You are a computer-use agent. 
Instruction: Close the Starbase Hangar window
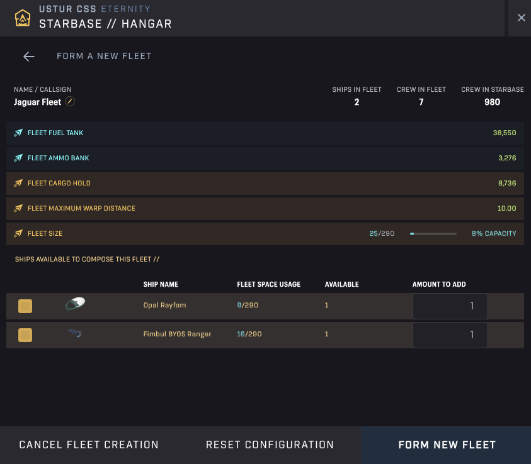(x=521, y=18)
